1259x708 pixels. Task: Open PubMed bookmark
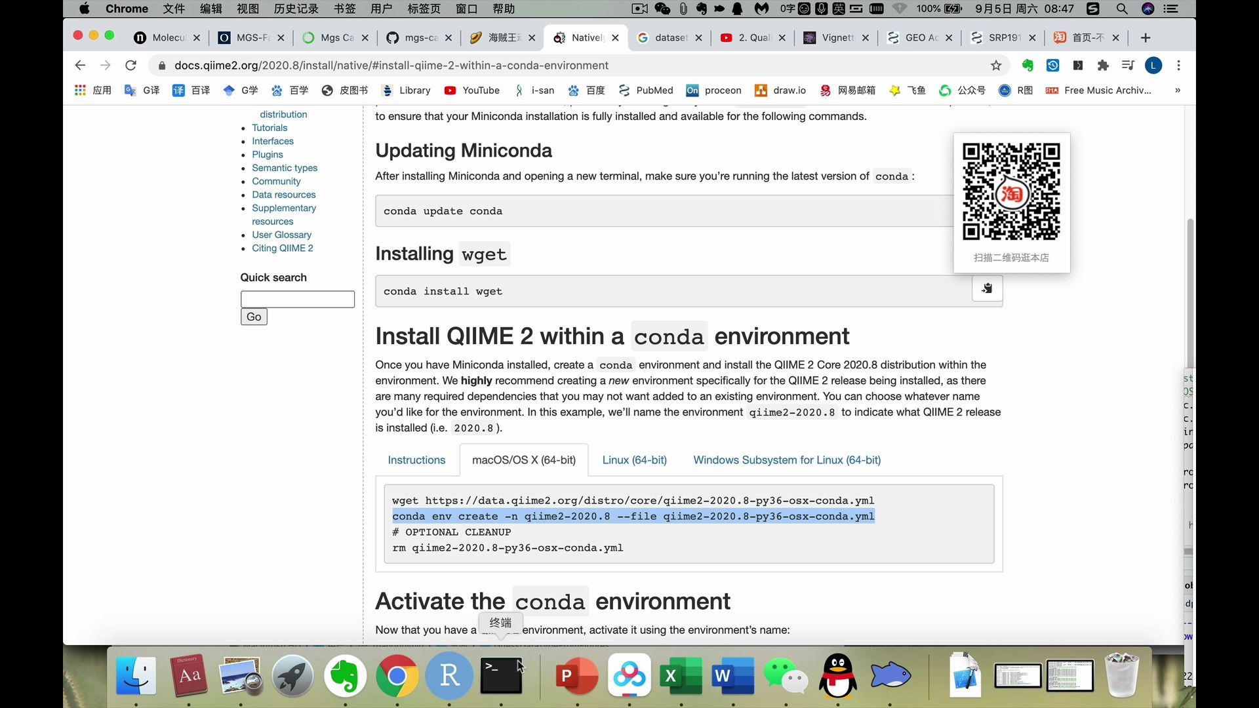(x=646, y=90)
